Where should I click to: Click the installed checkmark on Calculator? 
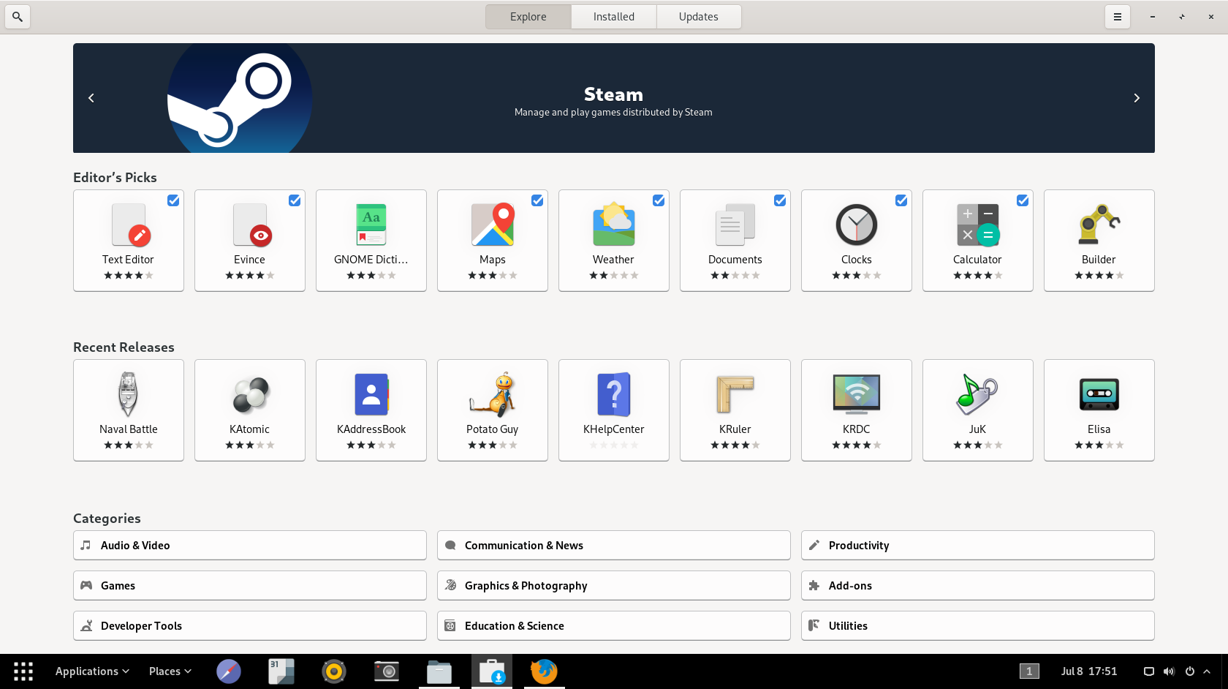click(x=1023, y=200)
